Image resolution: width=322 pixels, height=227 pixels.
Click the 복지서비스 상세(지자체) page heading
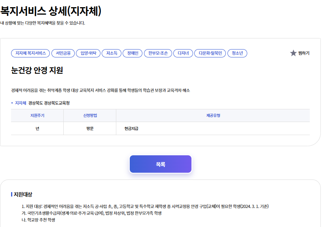(51, 11)
